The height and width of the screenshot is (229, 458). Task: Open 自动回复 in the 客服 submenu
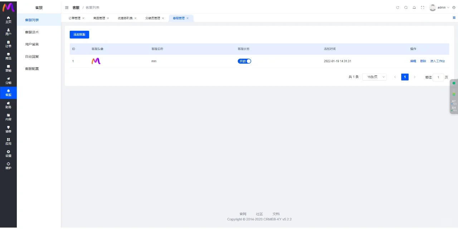(32, 57)
